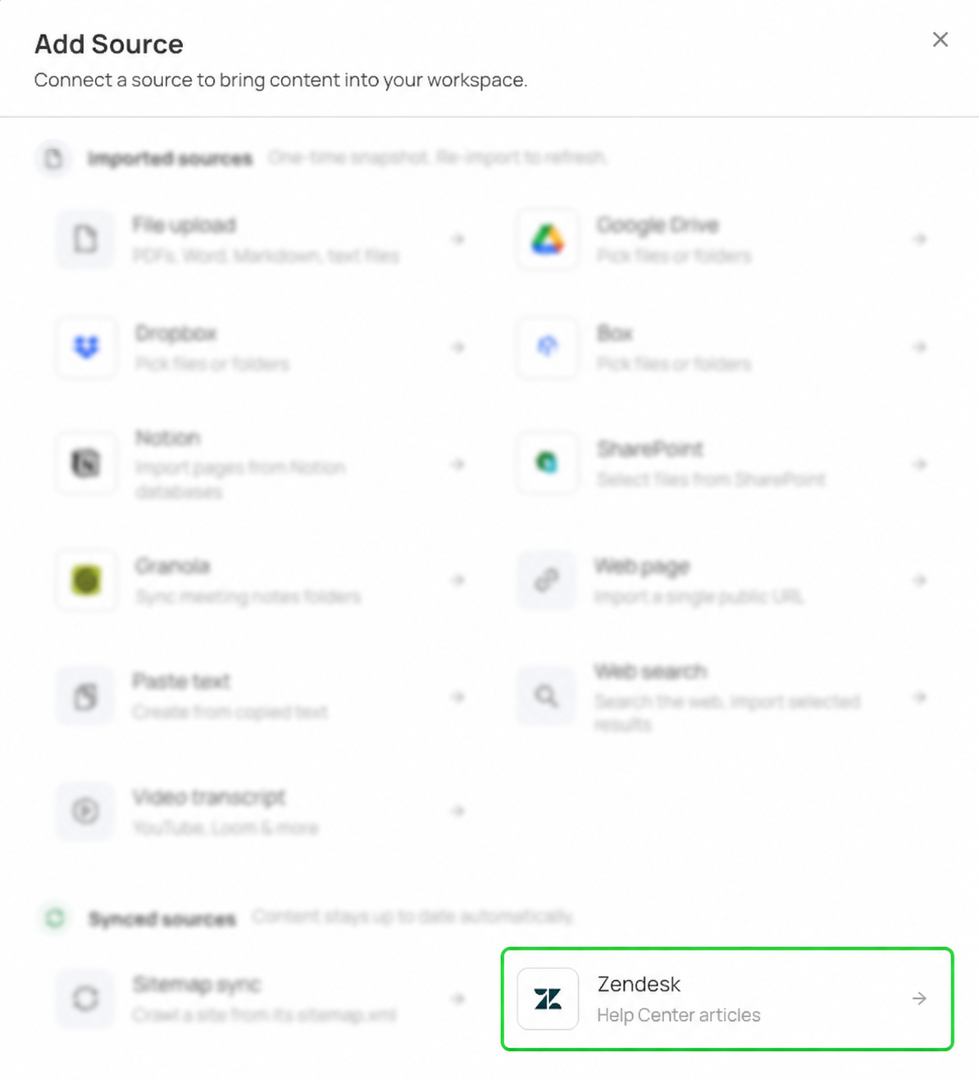Open the arrow on Video transcript row
Screen dimensions: 979x1080
tap(458, 811)
